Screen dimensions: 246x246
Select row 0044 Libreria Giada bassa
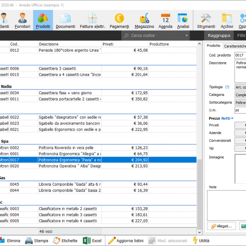(98, 191)
